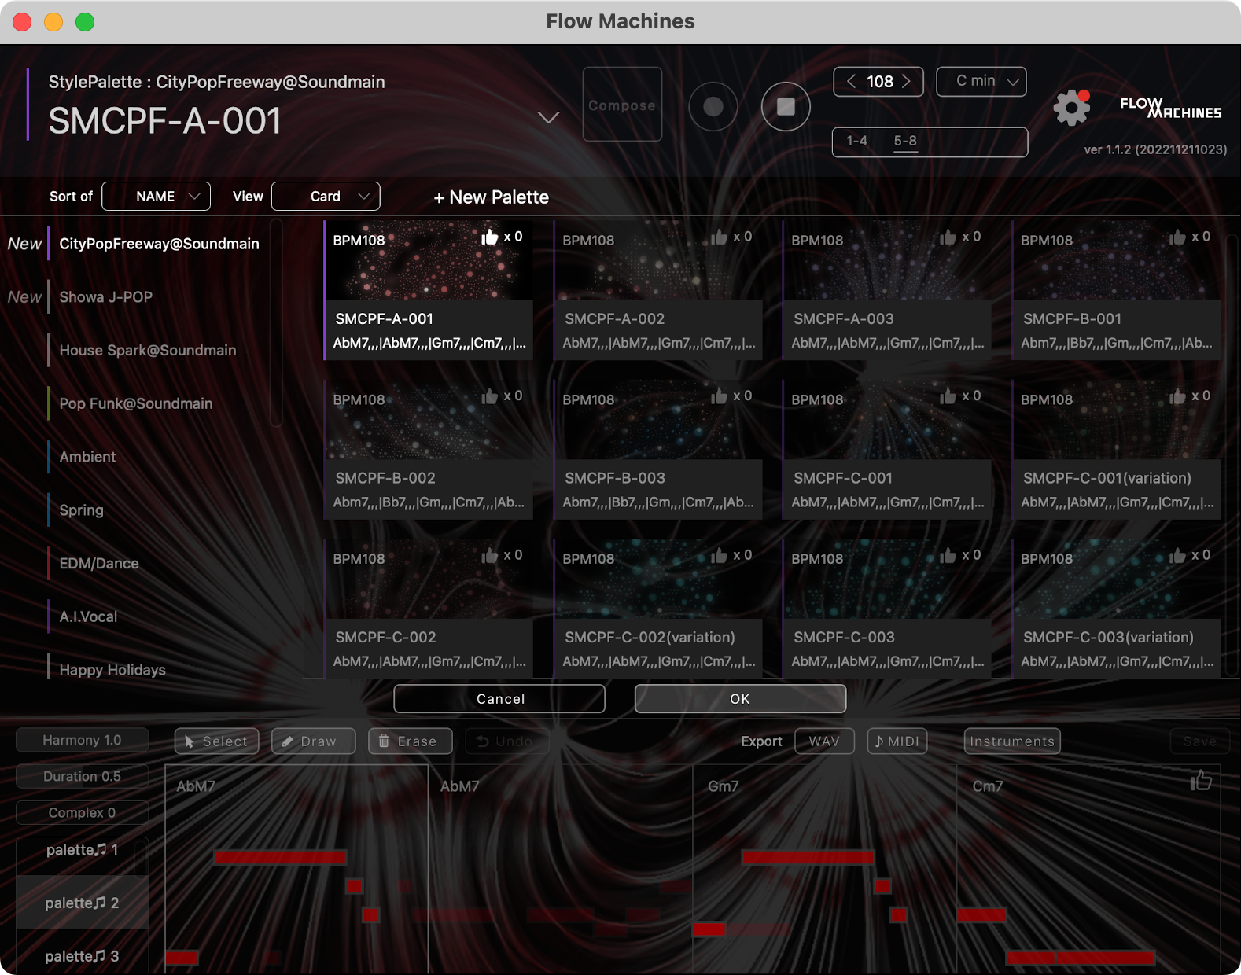Select the palette 3 track
Screen dimensions: 1241x975
click(82, 956)
